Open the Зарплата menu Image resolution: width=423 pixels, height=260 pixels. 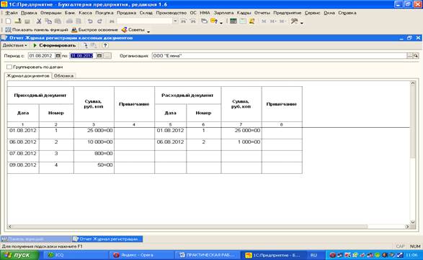pyautogui.click(x=223, y=13)
